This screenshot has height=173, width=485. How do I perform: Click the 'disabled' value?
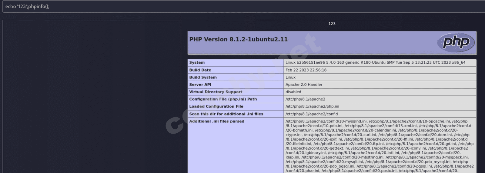point(293,92)
